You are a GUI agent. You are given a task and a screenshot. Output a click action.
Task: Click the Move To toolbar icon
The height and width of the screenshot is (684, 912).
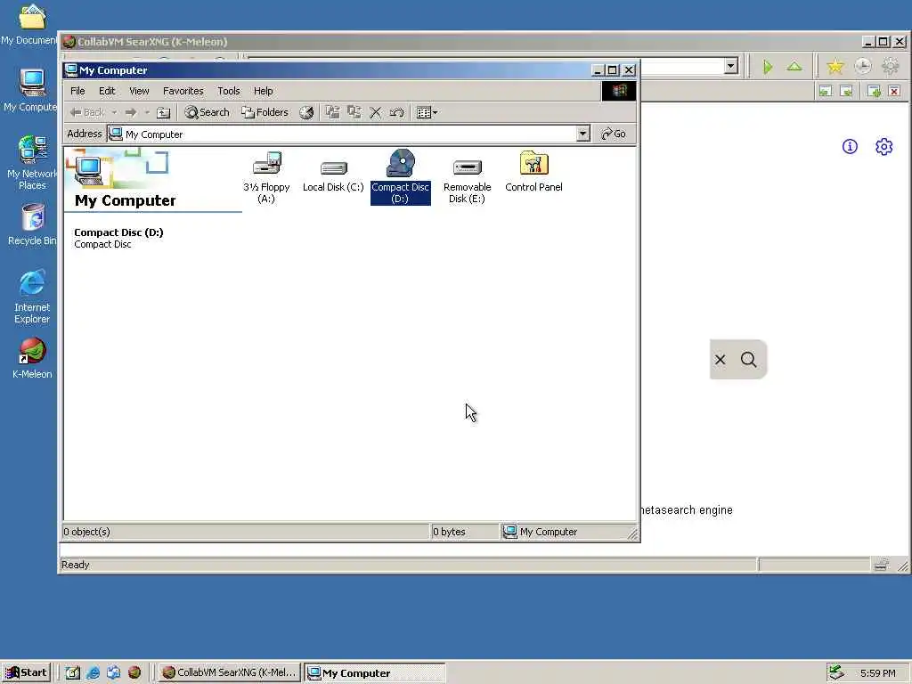333,112
